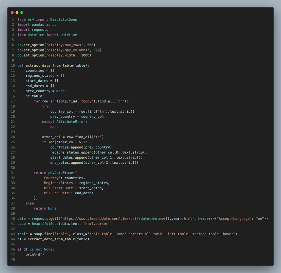Click 'countries.append' on line 26
Image resolution: width=281 pixels, height=273 pixels.
pos(67,147)
